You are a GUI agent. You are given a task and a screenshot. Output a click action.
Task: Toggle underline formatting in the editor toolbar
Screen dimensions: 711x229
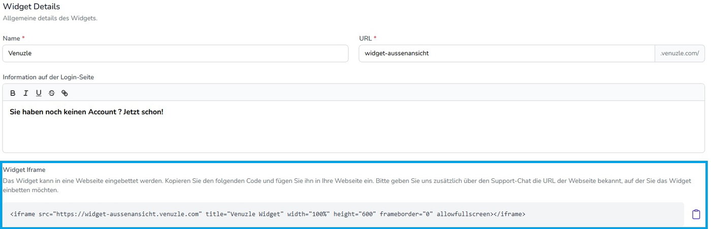tap(39, 93)
